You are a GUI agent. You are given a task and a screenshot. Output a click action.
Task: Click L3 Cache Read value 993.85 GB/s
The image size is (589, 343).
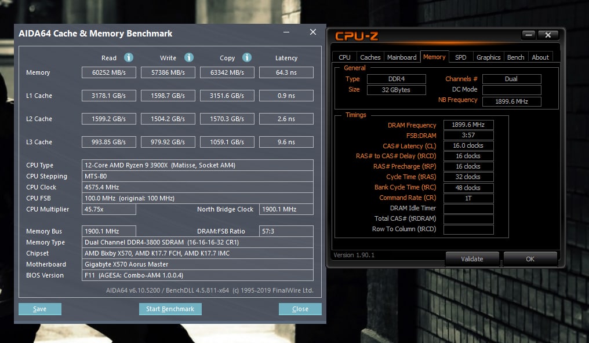click(x=109, y=142)
